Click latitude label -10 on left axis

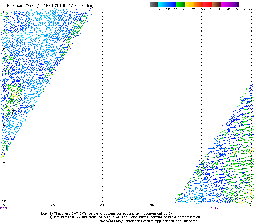coord(3,201)
